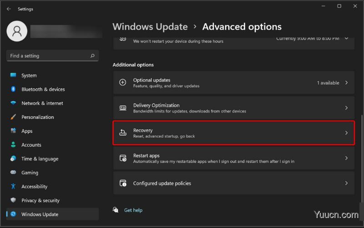
Task: Click the Delivery Optimization icon
Action: point(123,108)
